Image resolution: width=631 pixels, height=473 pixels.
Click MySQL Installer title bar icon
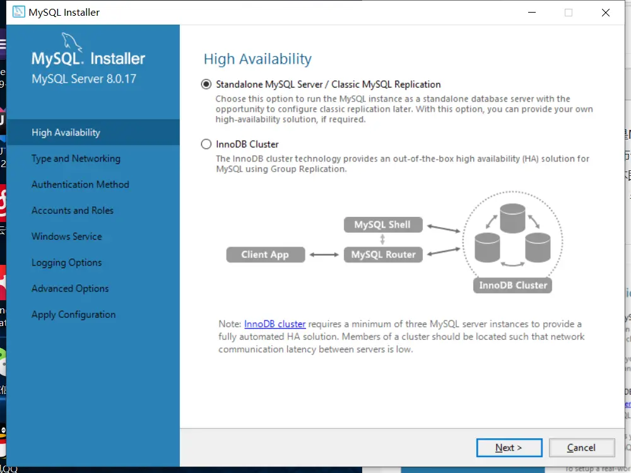point(18,12)
